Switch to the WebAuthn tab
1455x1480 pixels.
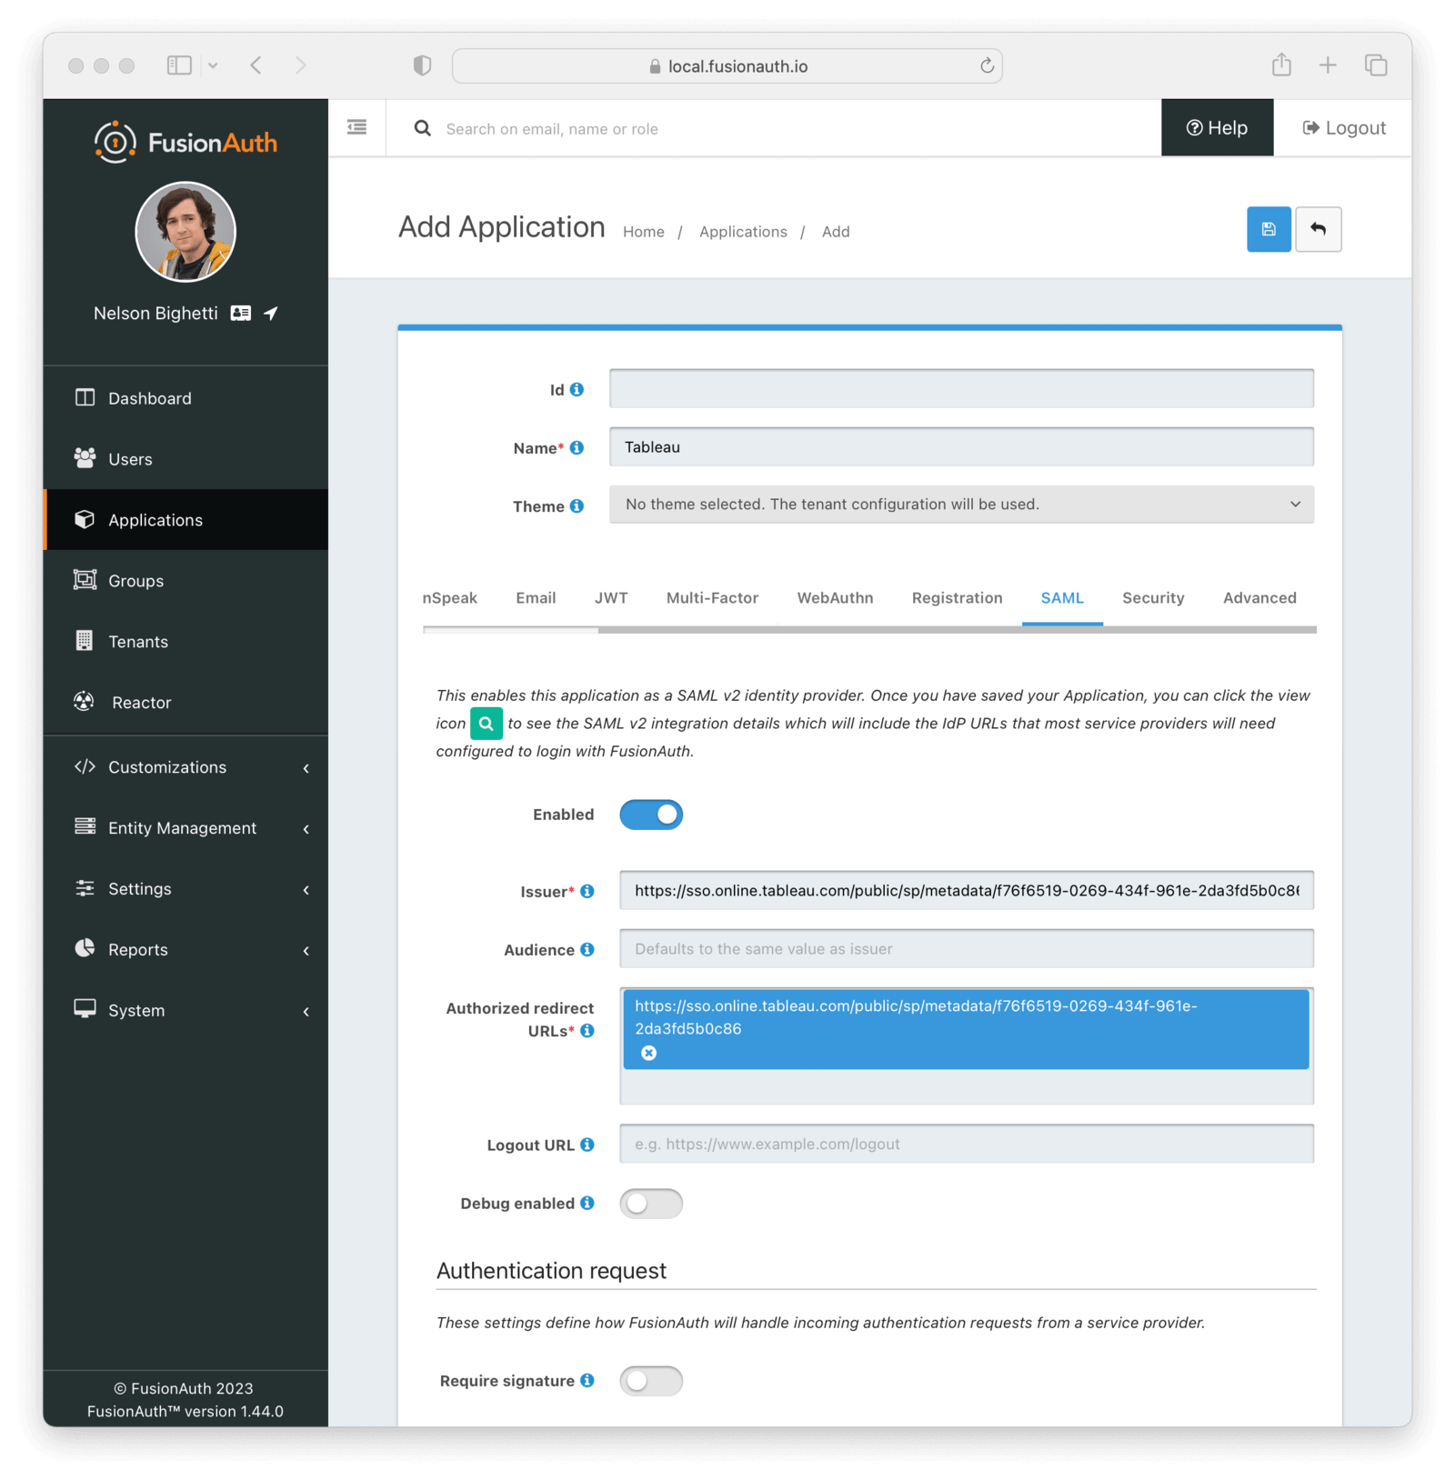(x=835, y=597)
